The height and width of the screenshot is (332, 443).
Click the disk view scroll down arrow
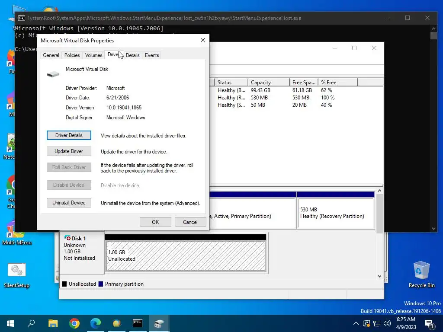point(380,276)
